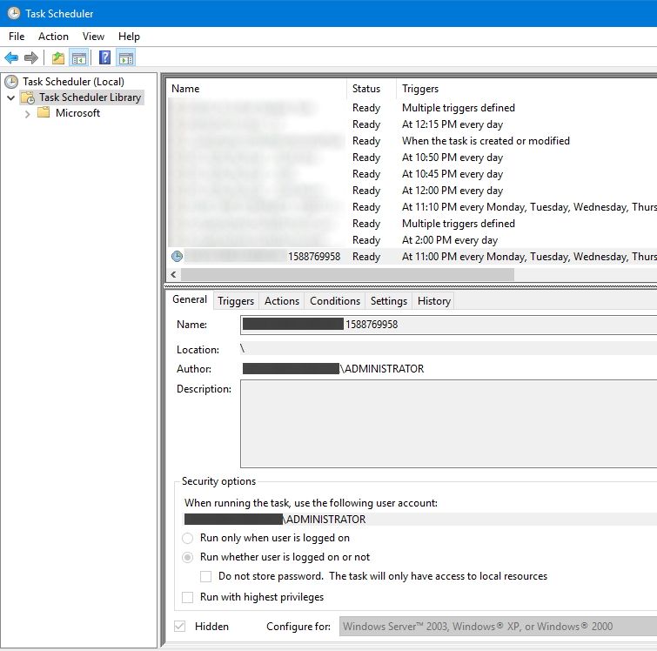Open the Conditions tab
Image resolution: width=657 pixels, height=651 pixels.
335,301
